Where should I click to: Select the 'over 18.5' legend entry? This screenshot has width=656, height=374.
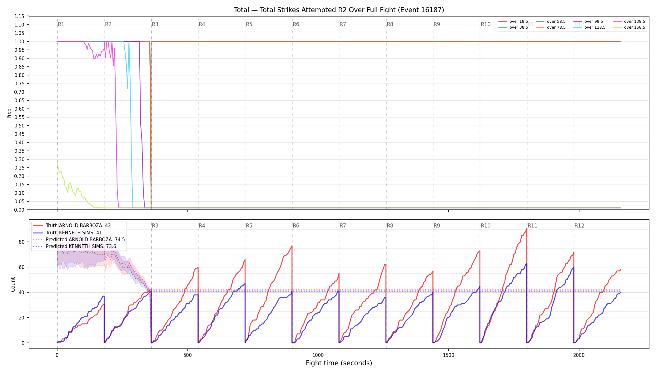click(513, 22)
